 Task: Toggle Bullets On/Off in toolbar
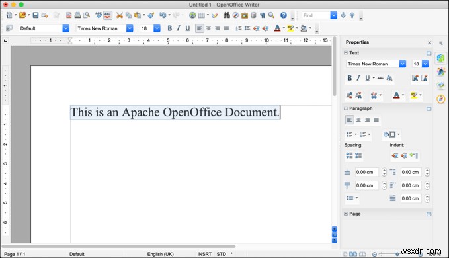(x=247, y=28)
